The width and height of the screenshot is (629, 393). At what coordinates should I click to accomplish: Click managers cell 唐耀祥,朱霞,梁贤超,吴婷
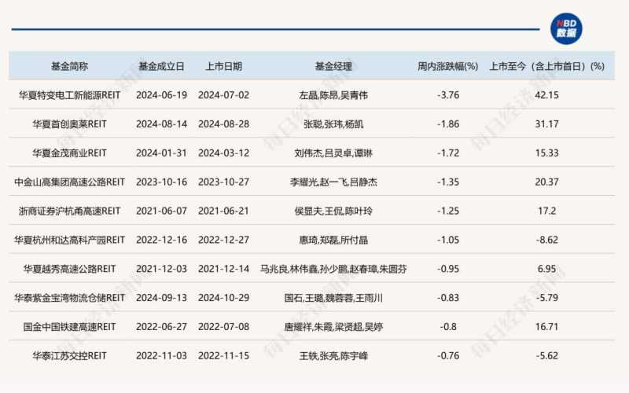[x=333, y=326]
